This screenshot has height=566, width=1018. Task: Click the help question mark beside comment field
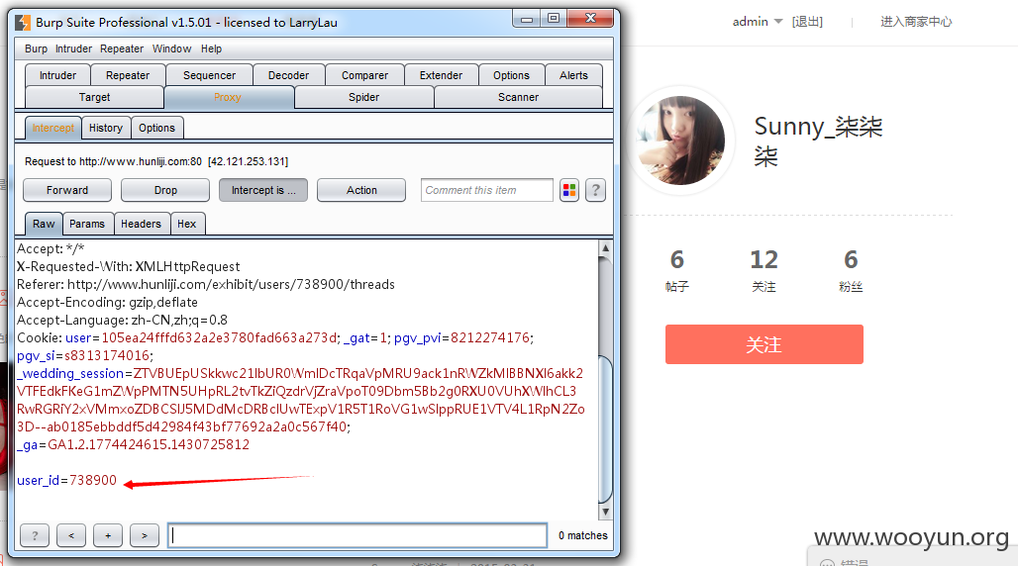(595, 190)
